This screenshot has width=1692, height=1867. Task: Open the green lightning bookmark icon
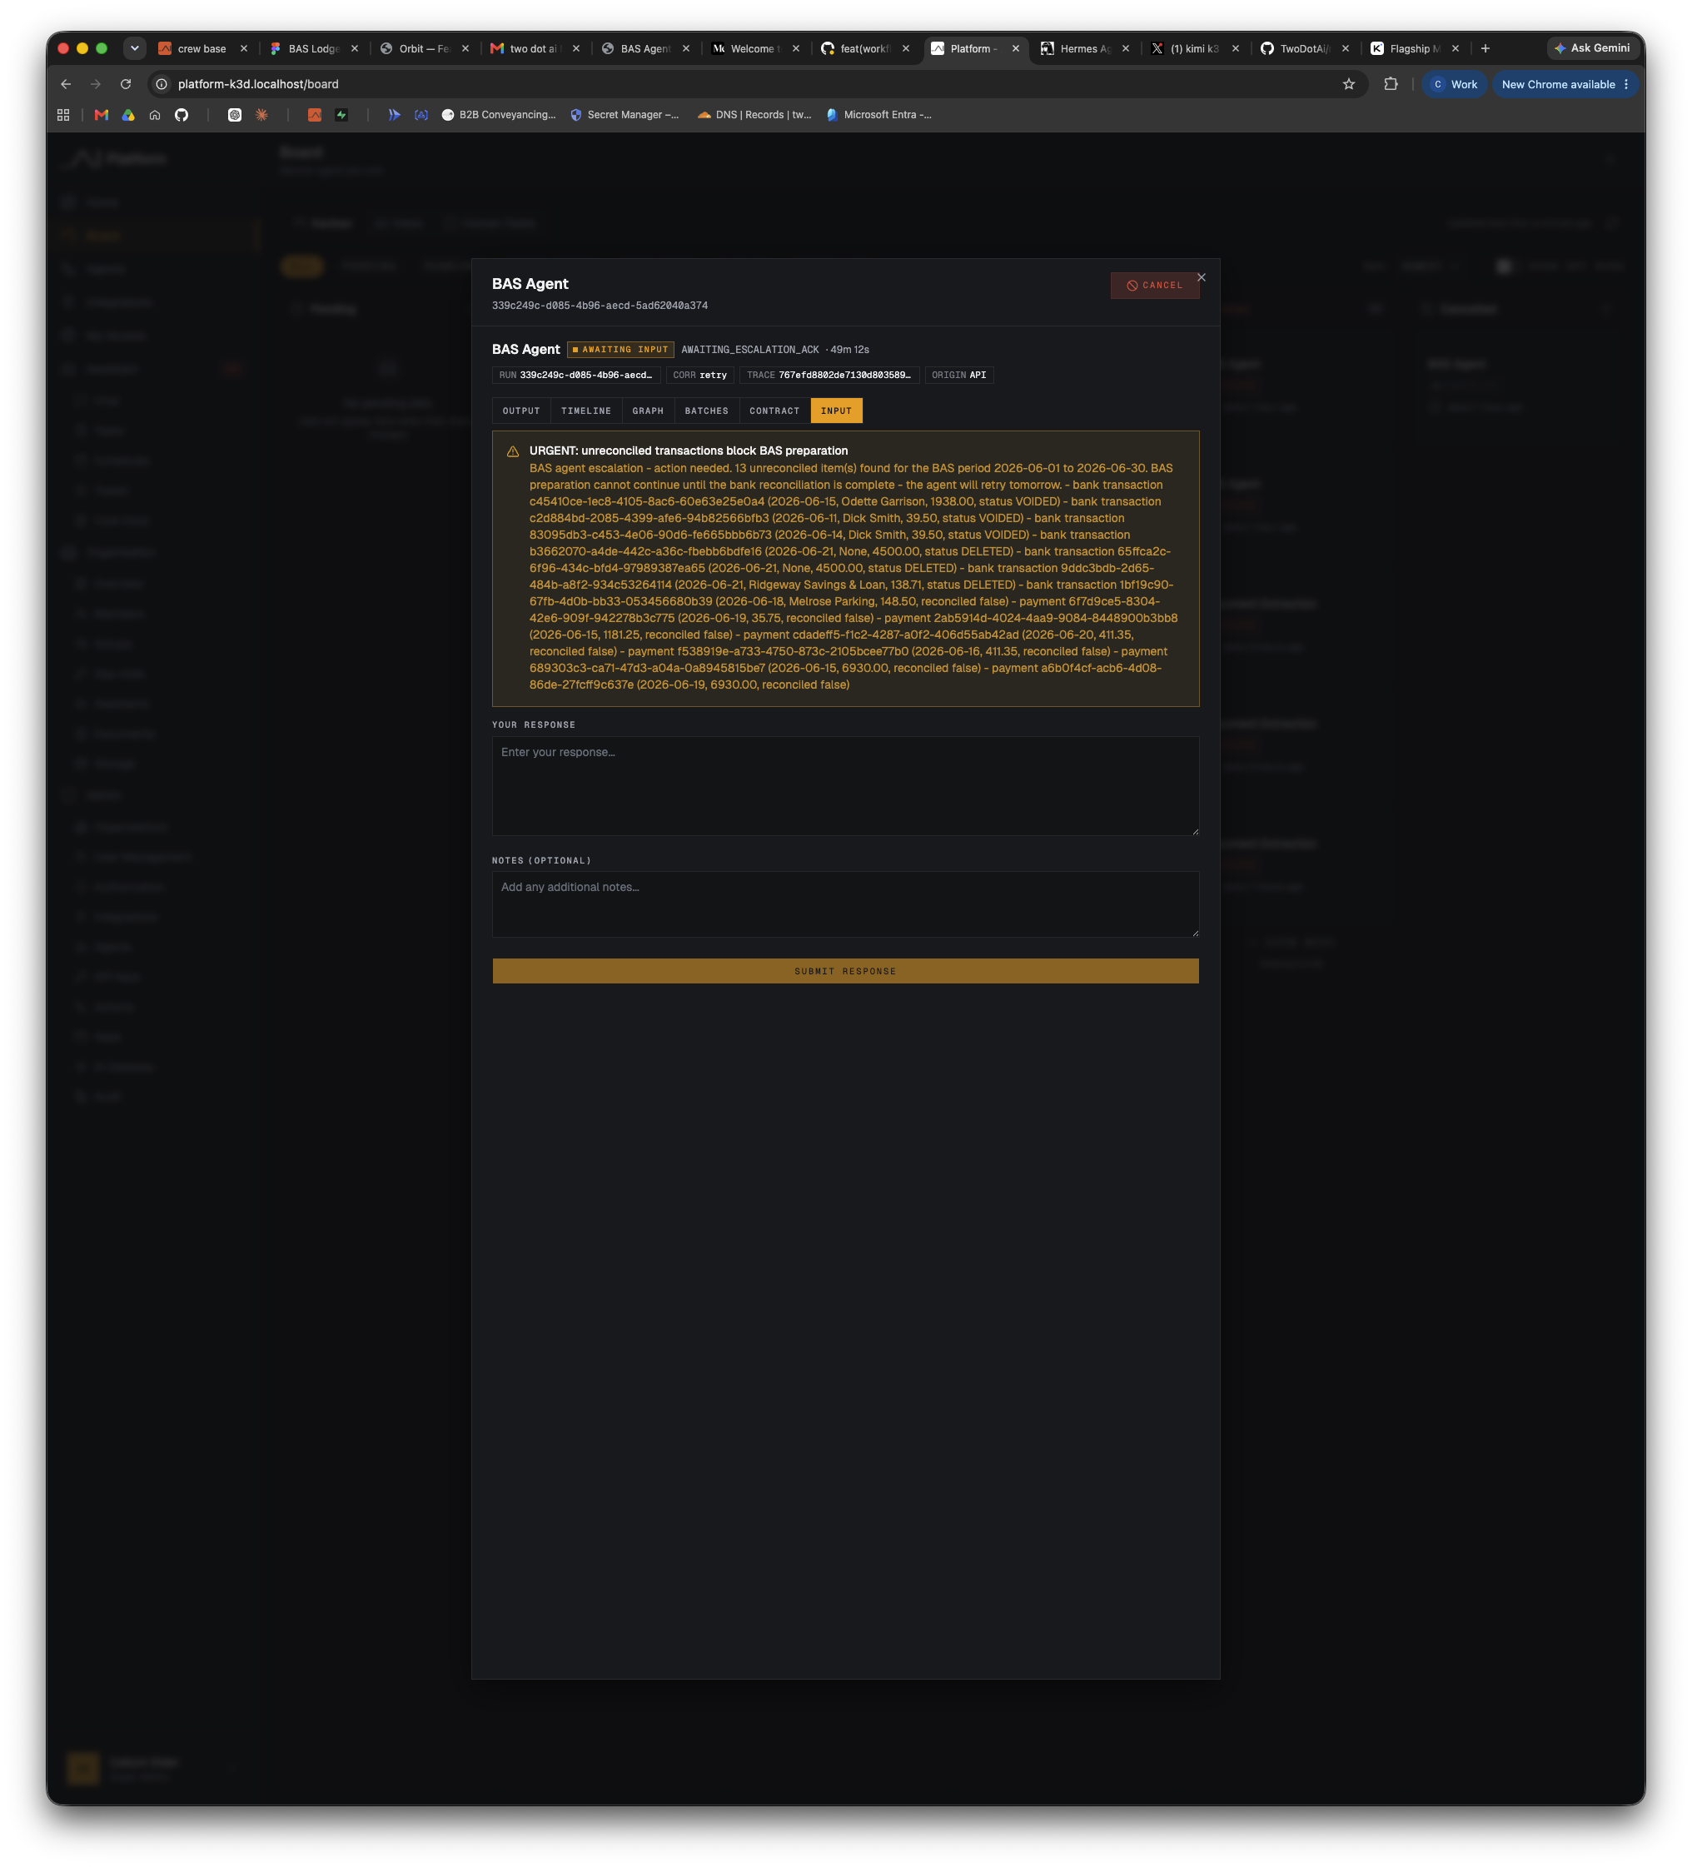pos(341,115)
